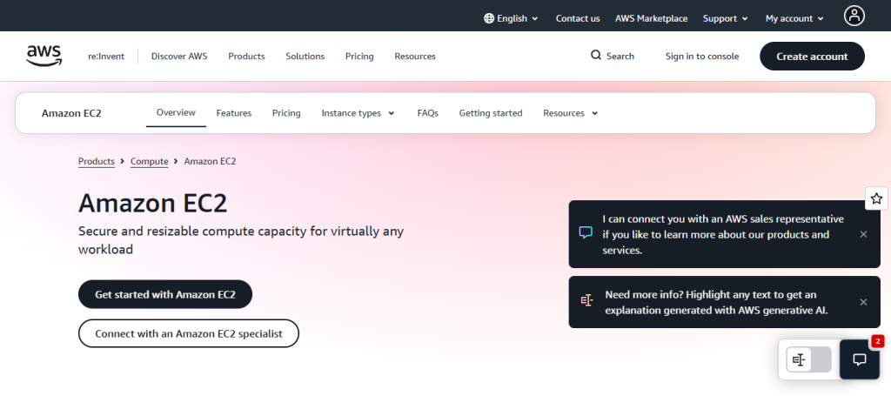
Task: Open the top Pricing menu
Action: pyautogui.click(x=359, y=57)
